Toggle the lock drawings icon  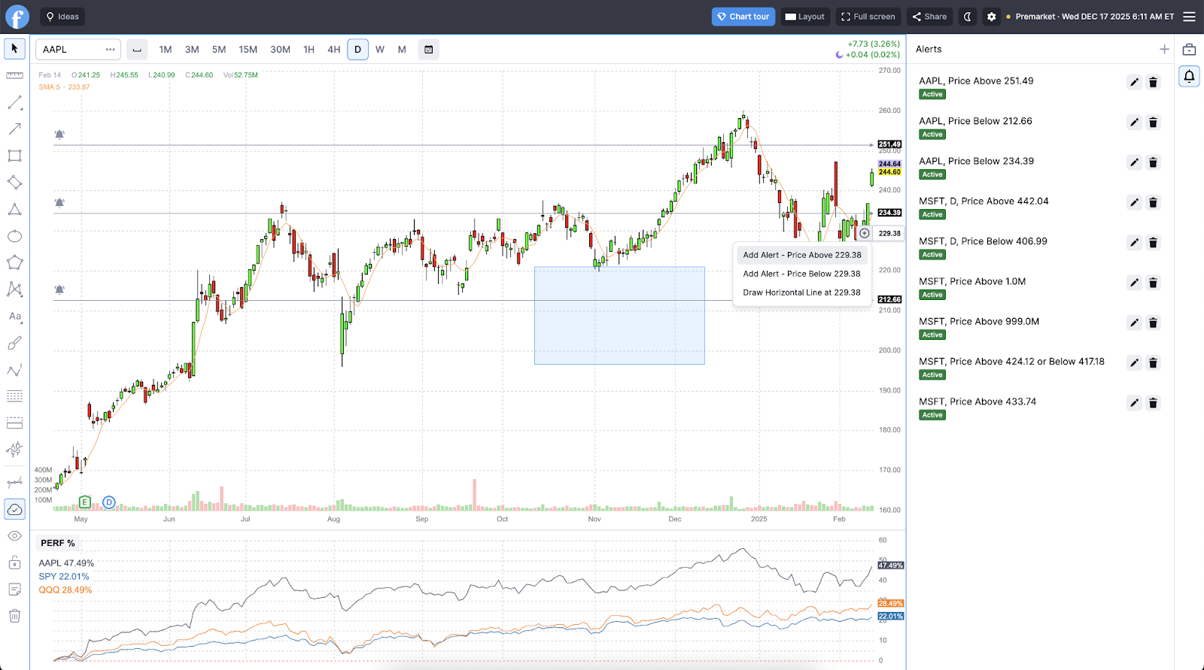14,562
